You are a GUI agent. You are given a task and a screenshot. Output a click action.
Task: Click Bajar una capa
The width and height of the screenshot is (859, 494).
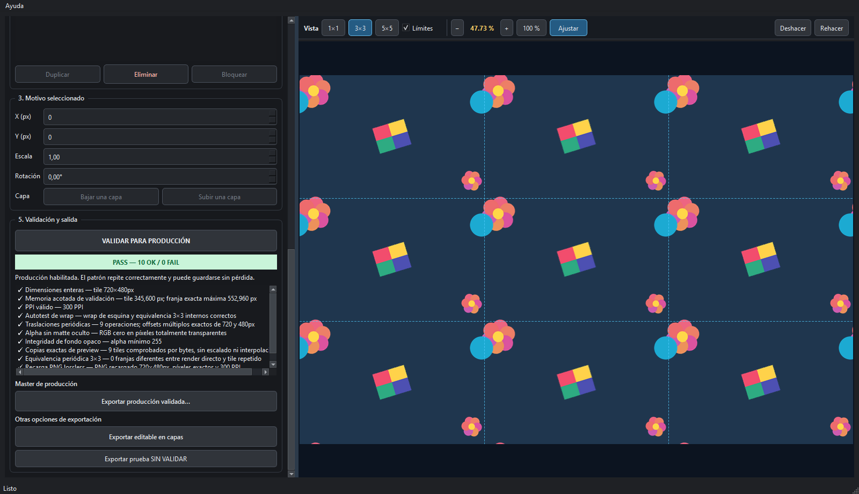(101, 197)
